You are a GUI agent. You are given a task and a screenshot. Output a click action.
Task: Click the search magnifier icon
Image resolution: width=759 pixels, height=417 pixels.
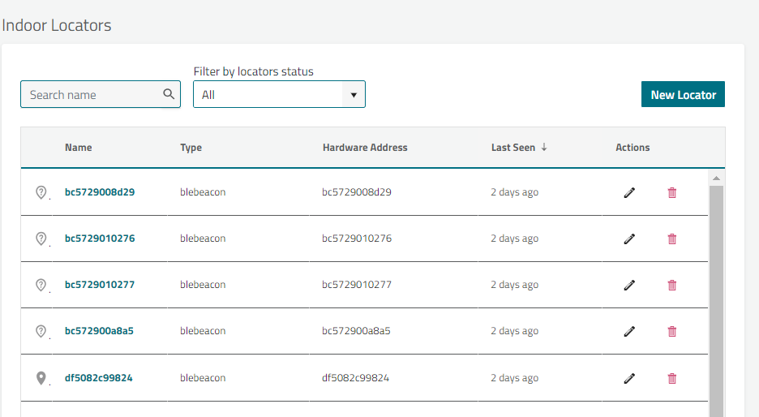169,94
